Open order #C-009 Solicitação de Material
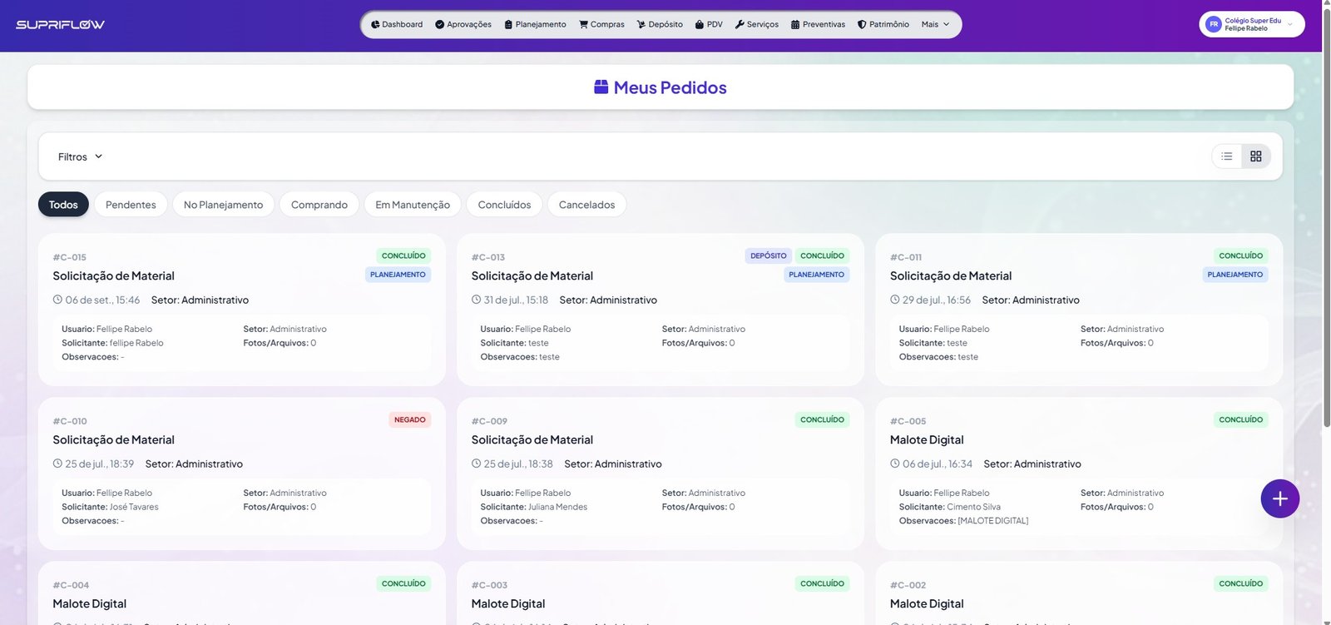This screenshot has width=1331, height=625. [532, 440]
